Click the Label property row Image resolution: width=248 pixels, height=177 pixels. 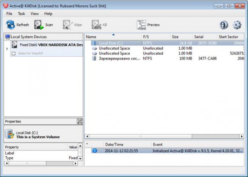[41, 153]
